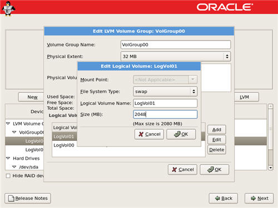Click Edit Logical Volume: LogVol01 title bar
Screen dimensions: 278x208
pyautogui.click(x=139, y=66)
